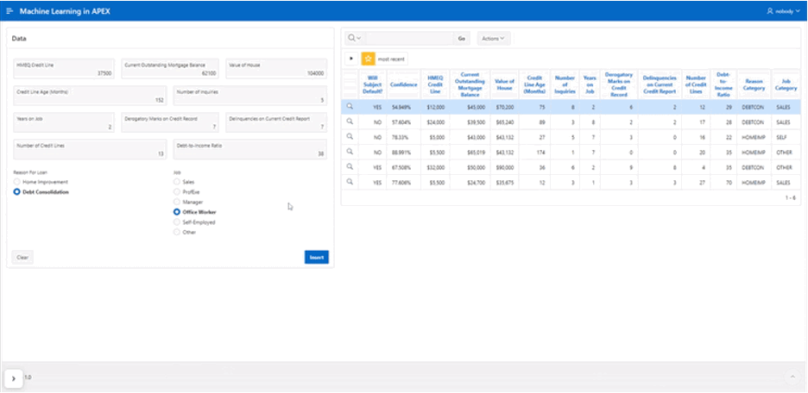This screenshot has height=393, width=808.
Task: Click the HMEQ Credit Line input field
Action: tap(65, 70)
